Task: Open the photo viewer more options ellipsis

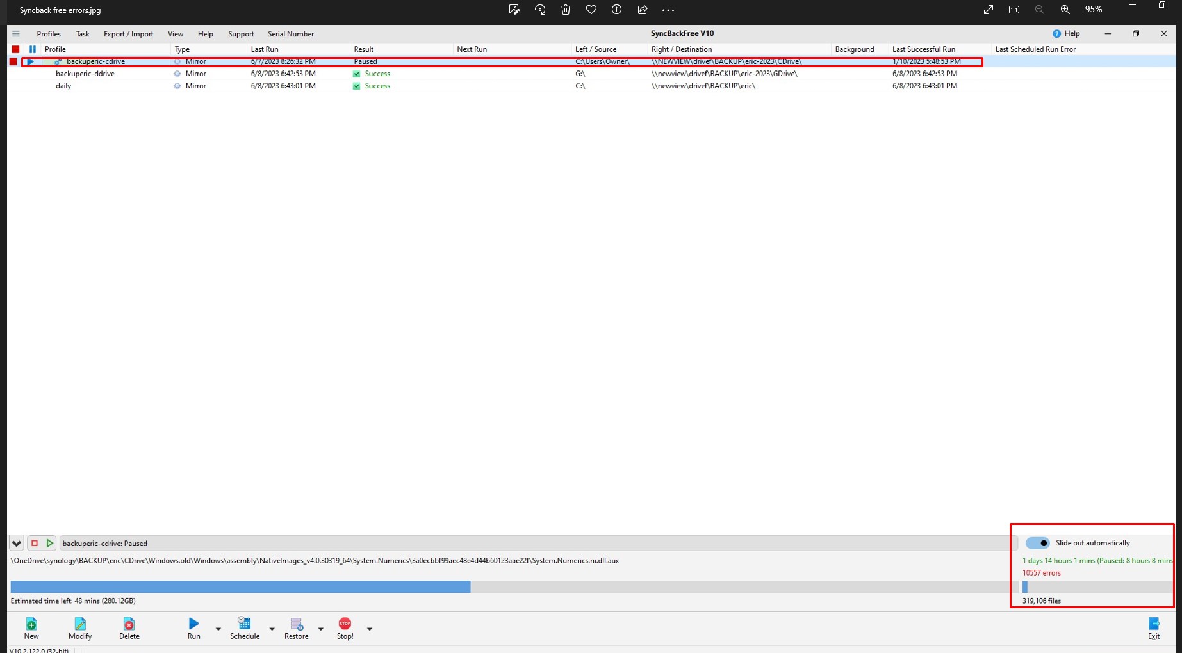Action: (x=668, y=10)
